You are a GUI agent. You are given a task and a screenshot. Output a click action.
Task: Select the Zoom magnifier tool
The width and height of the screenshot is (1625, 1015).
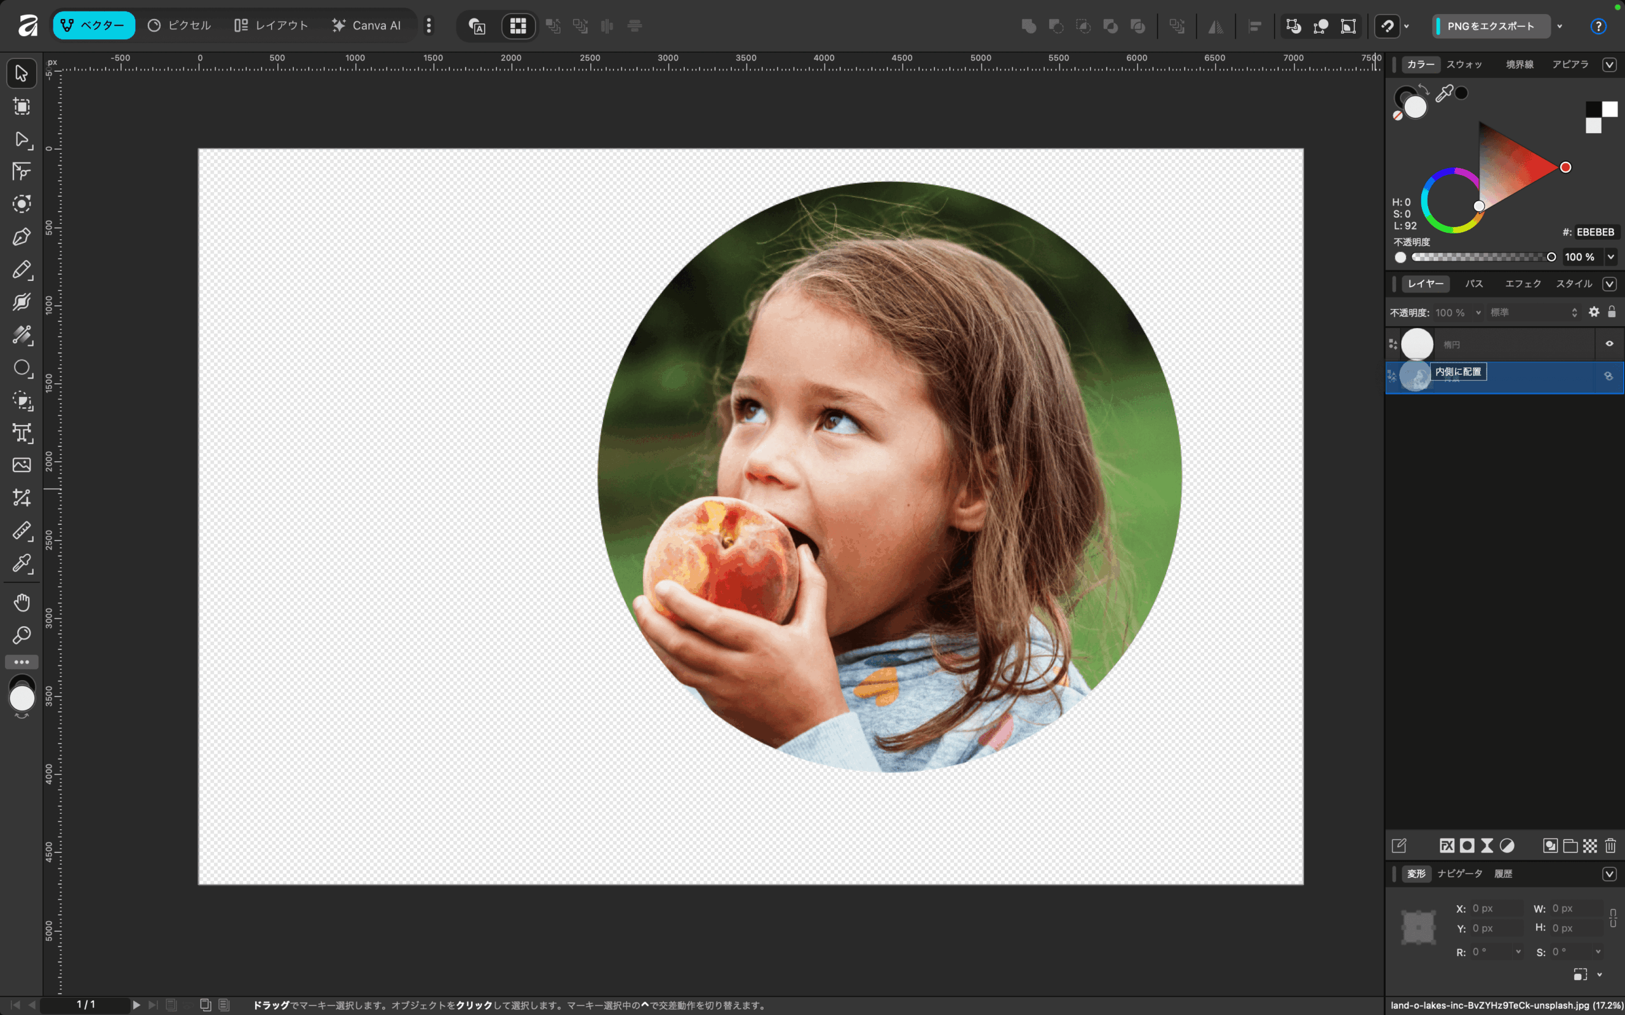(x=22, y=635)
